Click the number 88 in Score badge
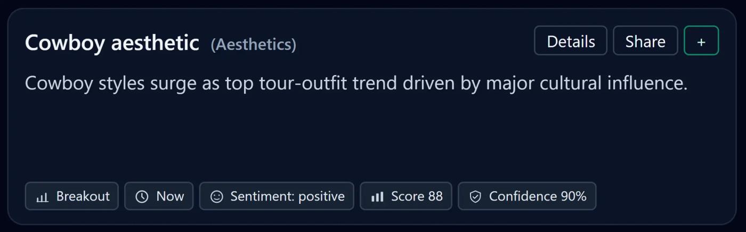This screenshot has width=746, height=232. pos(435,196)
